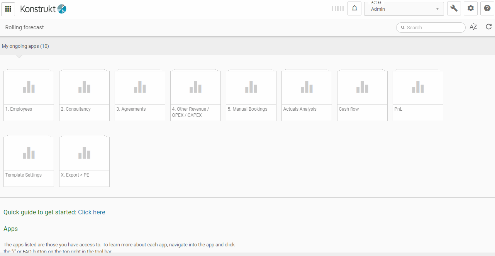Open the Template Settings app
Screen dimensions: 495x256
click(x=29, y=162)
